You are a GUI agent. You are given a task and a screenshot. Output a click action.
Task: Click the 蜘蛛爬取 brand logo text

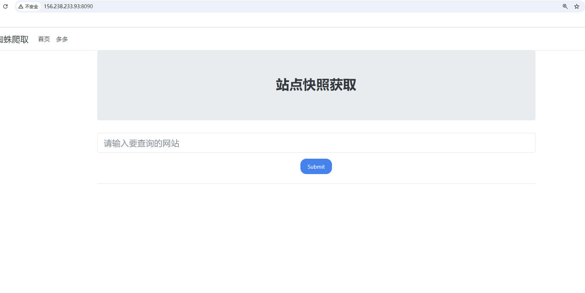[14, 39]
